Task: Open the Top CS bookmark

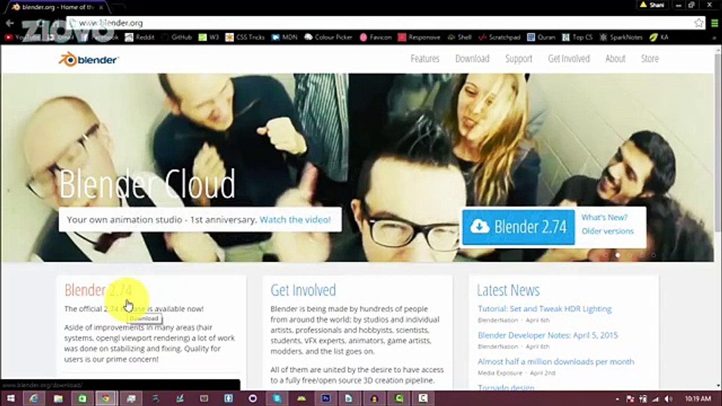Action: coord(578,37)
